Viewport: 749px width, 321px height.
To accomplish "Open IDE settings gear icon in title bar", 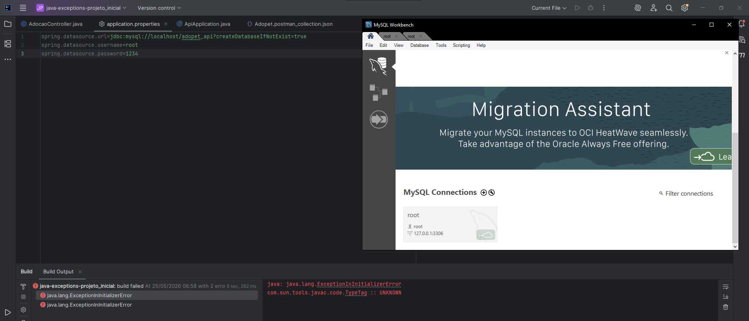I will pyautogui.click(x=685, y=8).
